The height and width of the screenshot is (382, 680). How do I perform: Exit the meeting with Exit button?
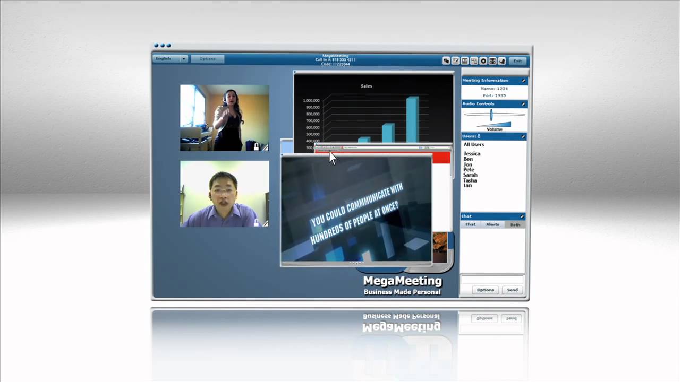coord(517,61)
